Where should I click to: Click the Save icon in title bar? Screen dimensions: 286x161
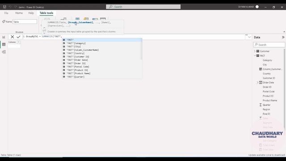pos(4,7)
